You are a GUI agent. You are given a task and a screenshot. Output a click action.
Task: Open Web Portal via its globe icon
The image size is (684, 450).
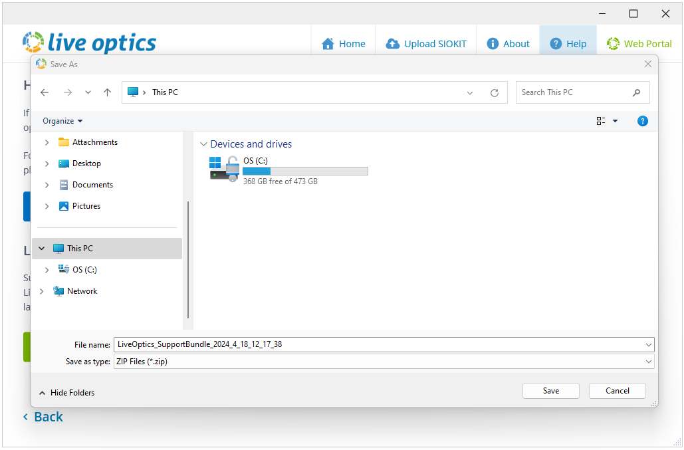click(x=612, y=43)
